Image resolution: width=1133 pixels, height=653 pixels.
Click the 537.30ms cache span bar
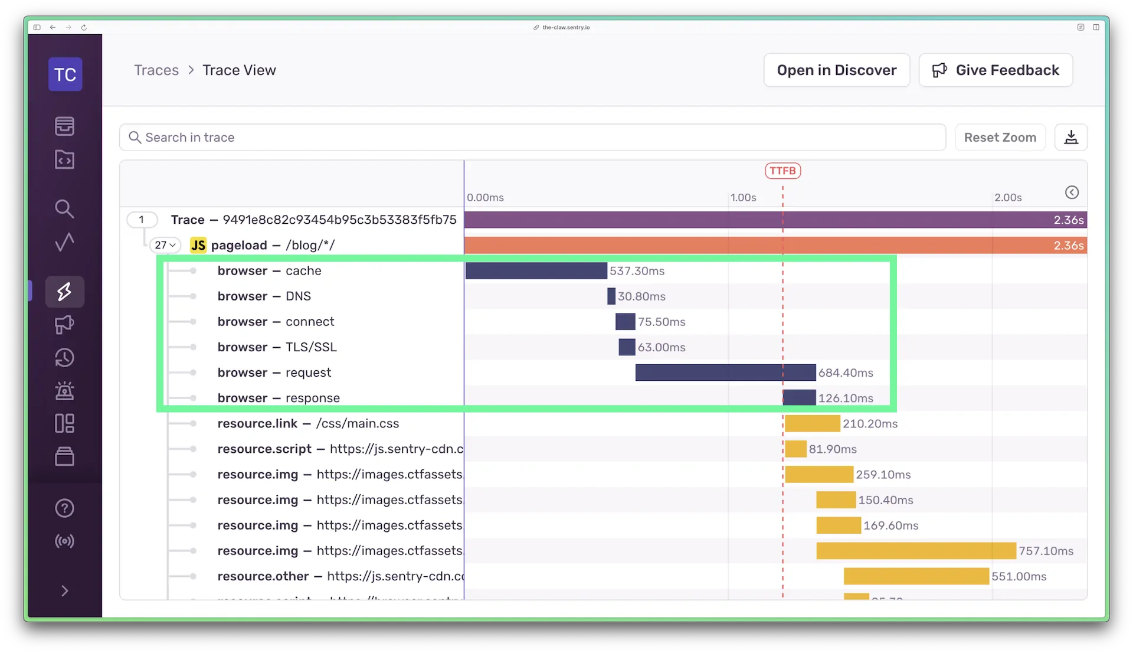tap(536, 270)
